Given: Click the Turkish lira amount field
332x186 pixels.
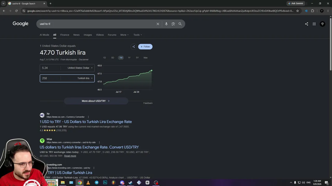Looking at the screenshot, I should click(50, 78).
